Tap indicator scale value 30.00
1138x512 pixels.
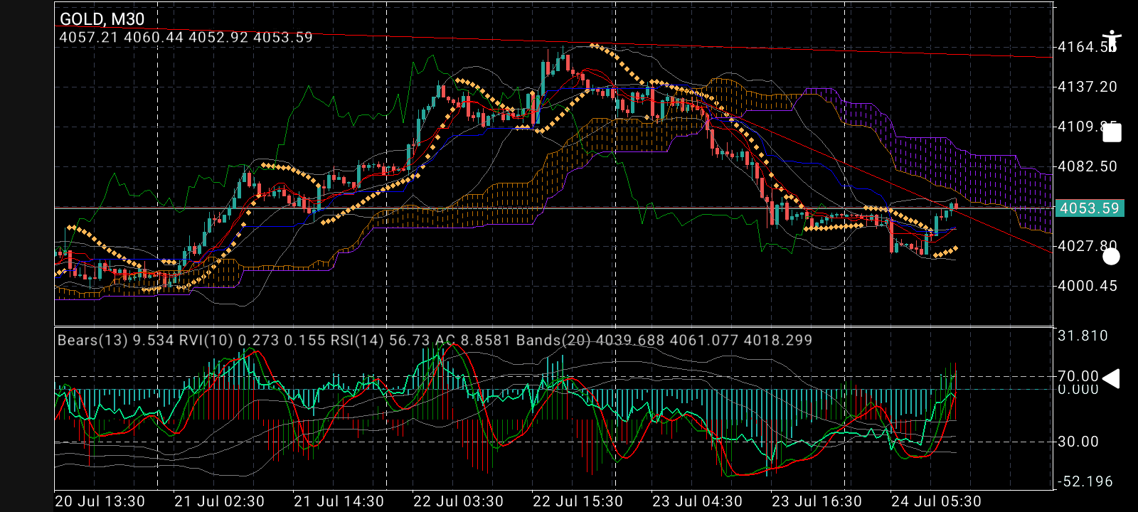(1078, 442)
